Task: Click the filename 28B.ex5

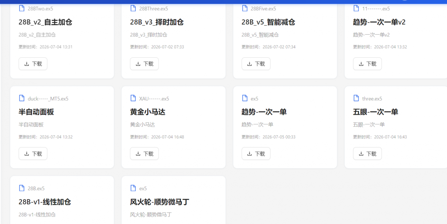Action: [36, 188]
